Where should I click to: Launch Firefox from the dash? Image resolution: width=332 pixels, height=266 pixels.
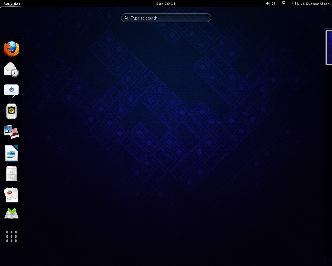(x=12, y=49)
